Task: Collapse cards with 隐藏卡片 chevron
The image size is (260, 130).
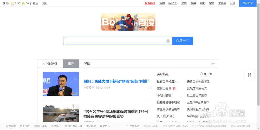Action: click(x=127, y=126)
